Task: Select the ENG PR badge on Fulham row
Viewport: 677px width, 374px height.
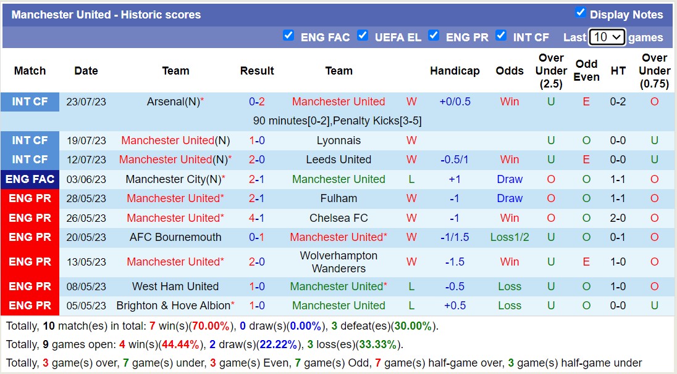Action: click(x=30, y=198)
